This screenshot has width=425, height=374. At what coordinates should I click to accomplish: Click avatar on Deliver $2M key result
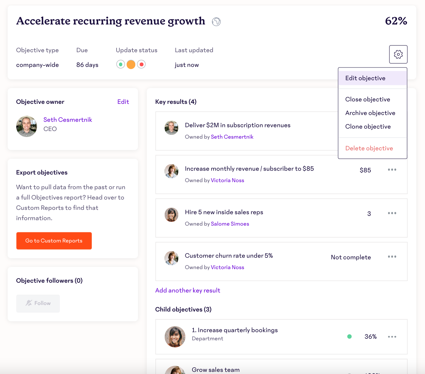coord(171,128)
